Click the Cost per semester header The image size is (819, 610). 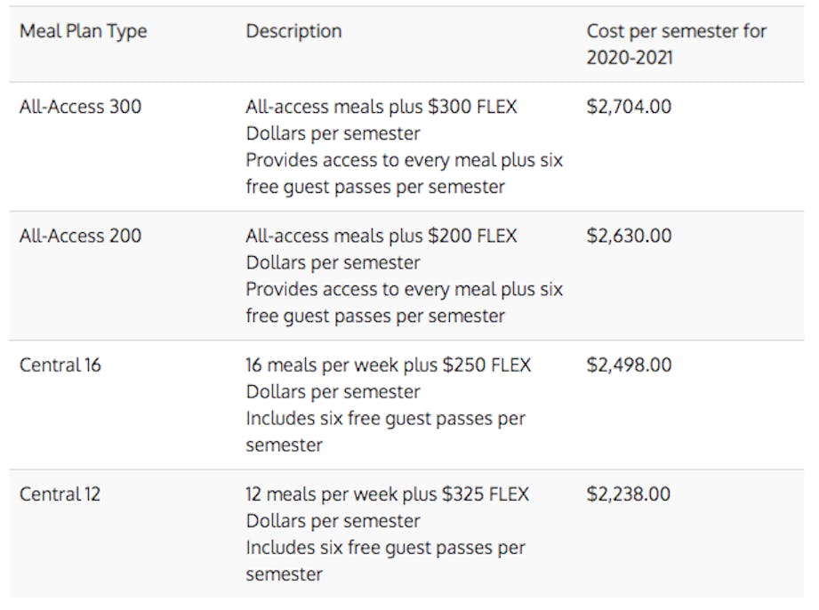676,31
